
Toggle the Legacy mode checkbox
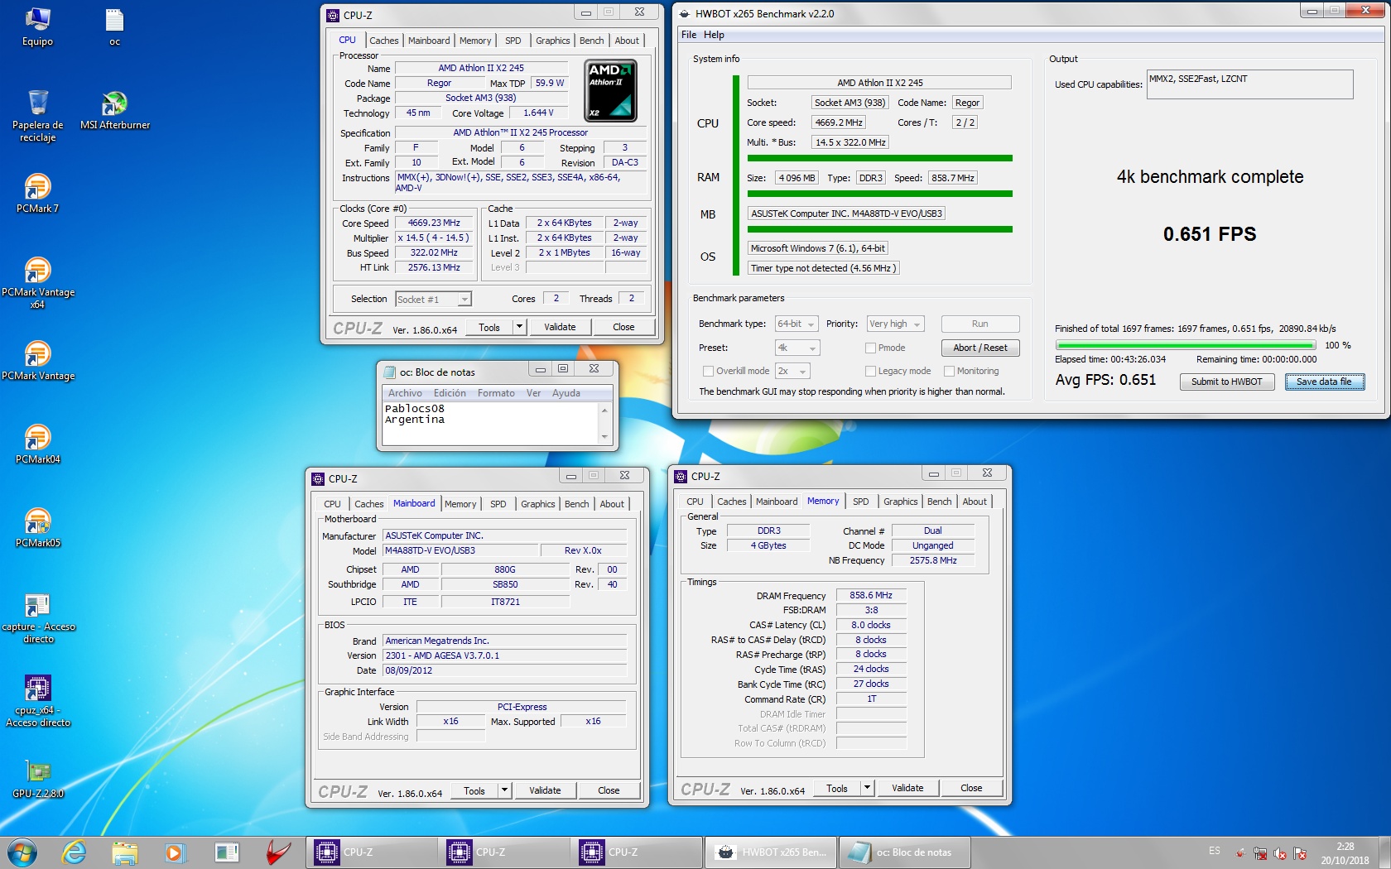870,371
